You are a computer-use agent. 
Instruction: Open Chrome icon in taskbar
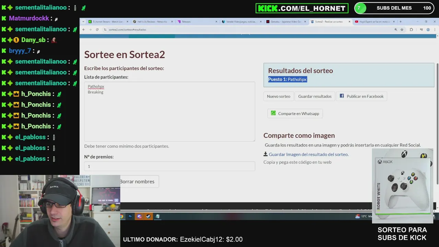[122, 216]
